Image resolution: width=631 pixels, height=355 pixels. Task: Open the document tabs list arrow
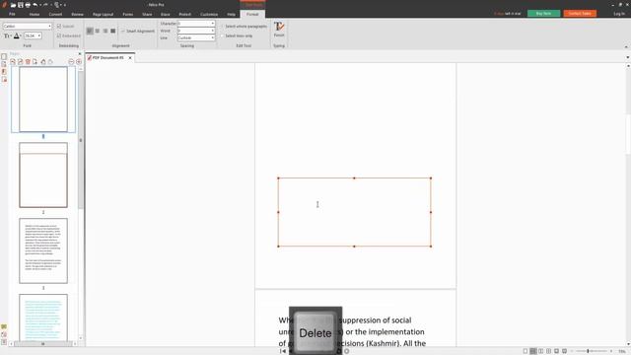pos(628,57)
